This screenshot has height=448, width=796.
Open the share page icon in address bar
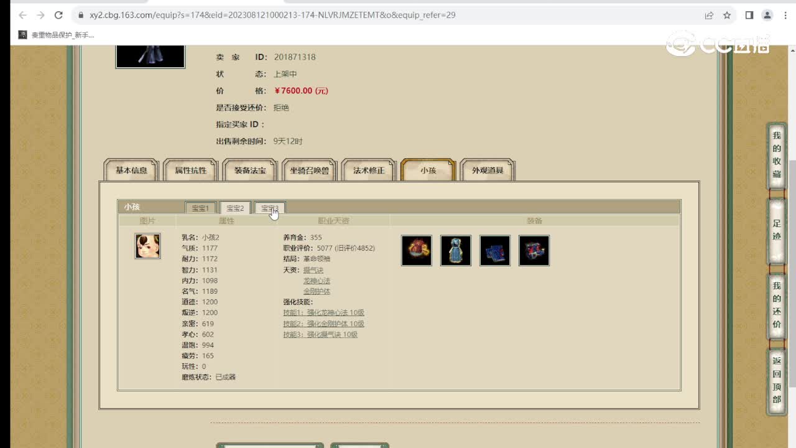coord(709,15)
